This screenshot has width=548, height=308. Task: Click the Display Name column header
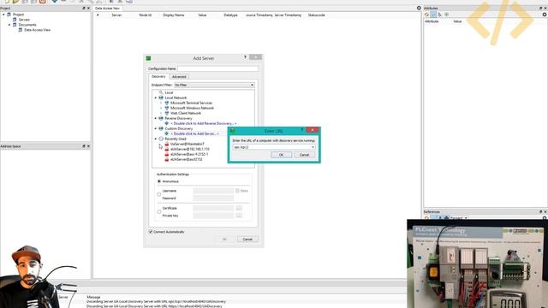coord(173,15)
